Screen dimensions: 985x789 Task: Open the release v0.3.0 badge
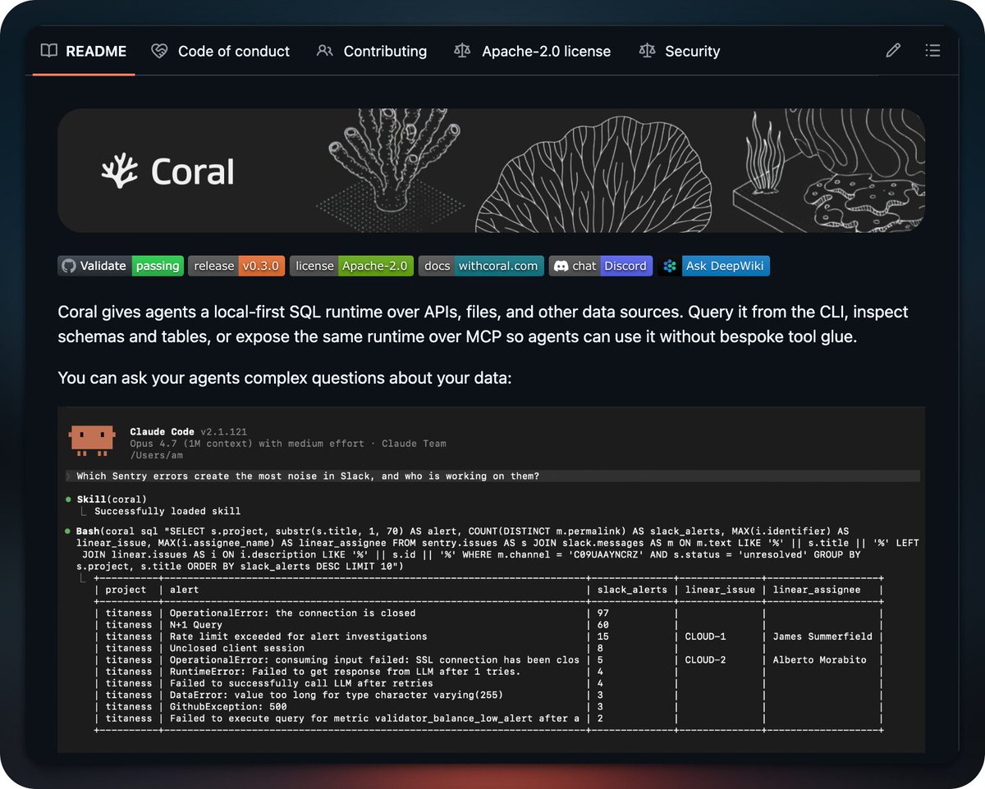[x=236, y=266]
